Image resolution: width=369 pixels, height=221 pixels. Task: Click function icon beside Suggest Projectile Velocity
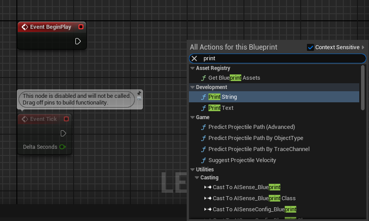[x=204, y=160]
